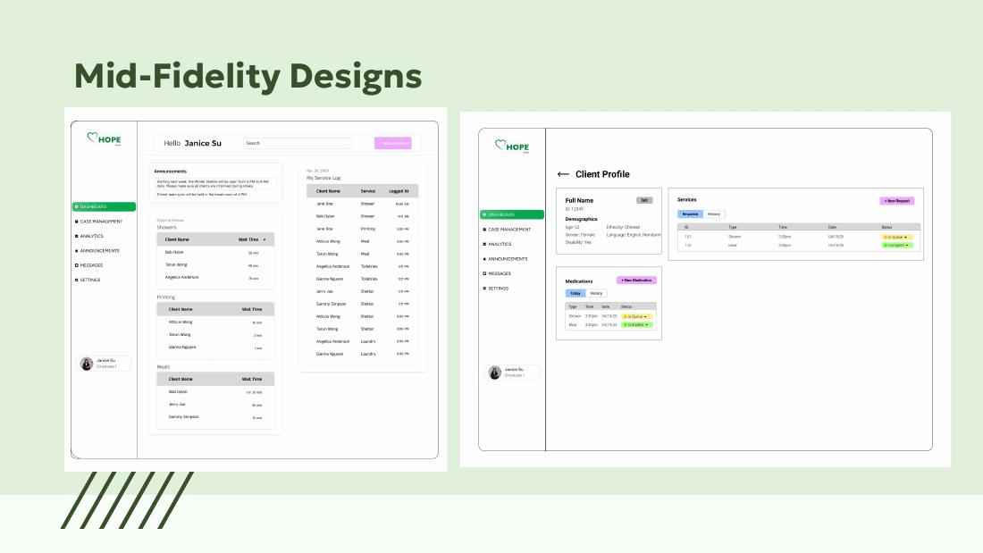Click the HOPE heart logo in Client Profile mockup
983x553 pixels.
coord(512,147)
